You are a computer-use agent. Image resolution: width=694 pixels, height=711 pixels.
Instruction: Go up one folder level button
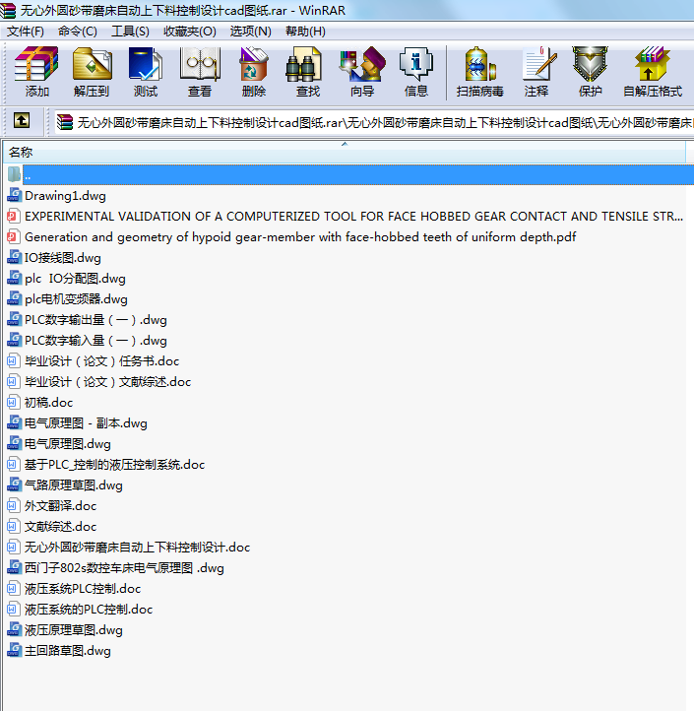pyautogui.click(x=22, y=122)
